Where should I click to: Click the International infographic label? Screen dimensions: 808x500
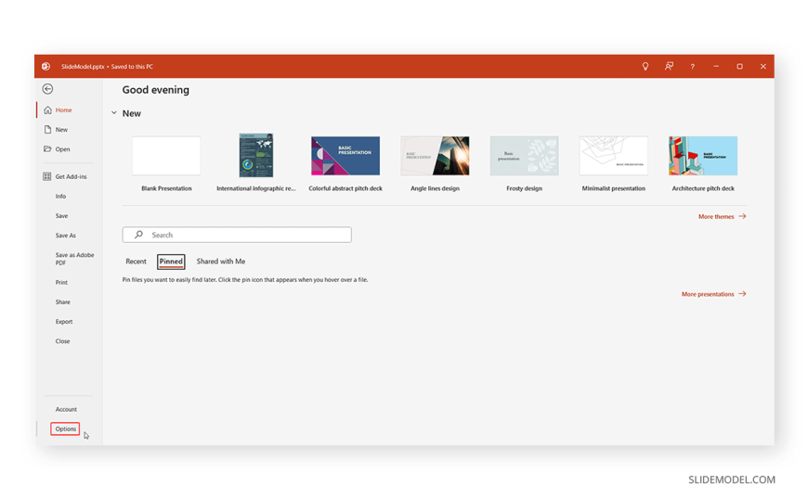pos(256,188)
